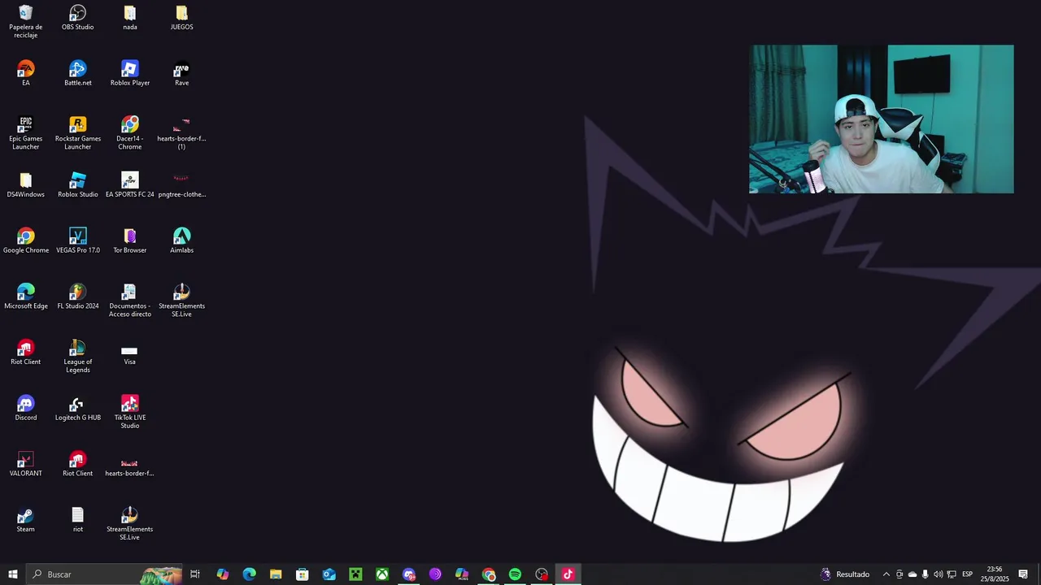Select the JUEGOS folder
Image resolution: width=1041 pixels, height=585 pixels.
point(181,18)
